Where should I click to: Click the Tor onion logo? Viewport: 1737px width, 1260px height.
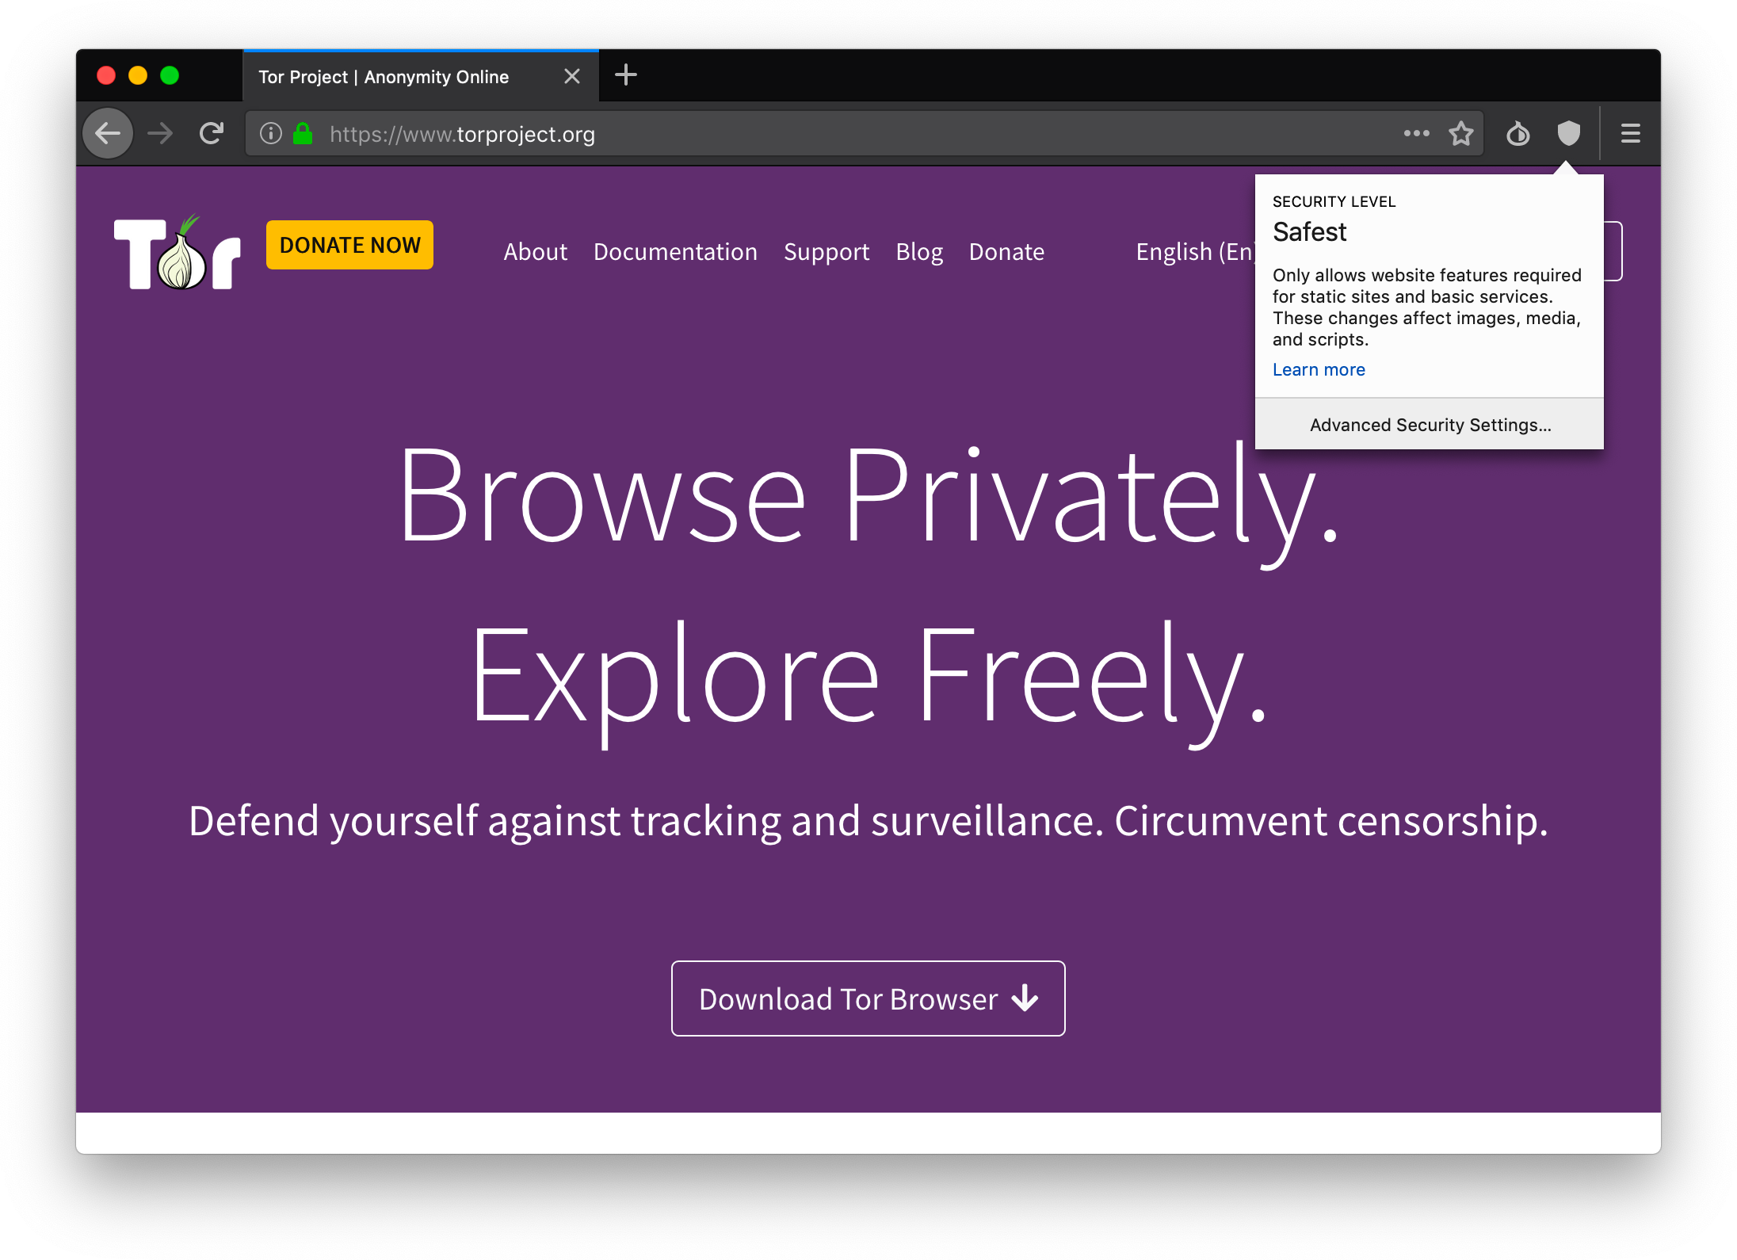click(x=177, y=252)
